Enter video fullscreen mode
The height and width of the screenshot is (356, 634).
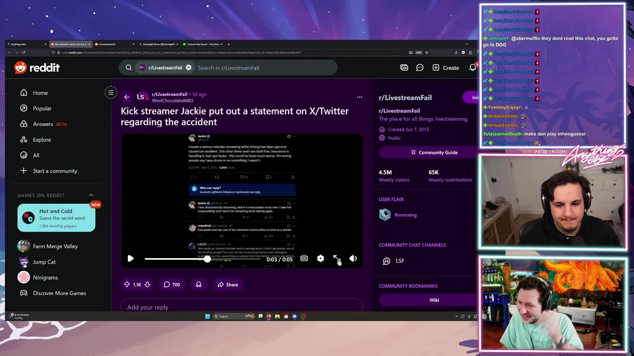337,259
